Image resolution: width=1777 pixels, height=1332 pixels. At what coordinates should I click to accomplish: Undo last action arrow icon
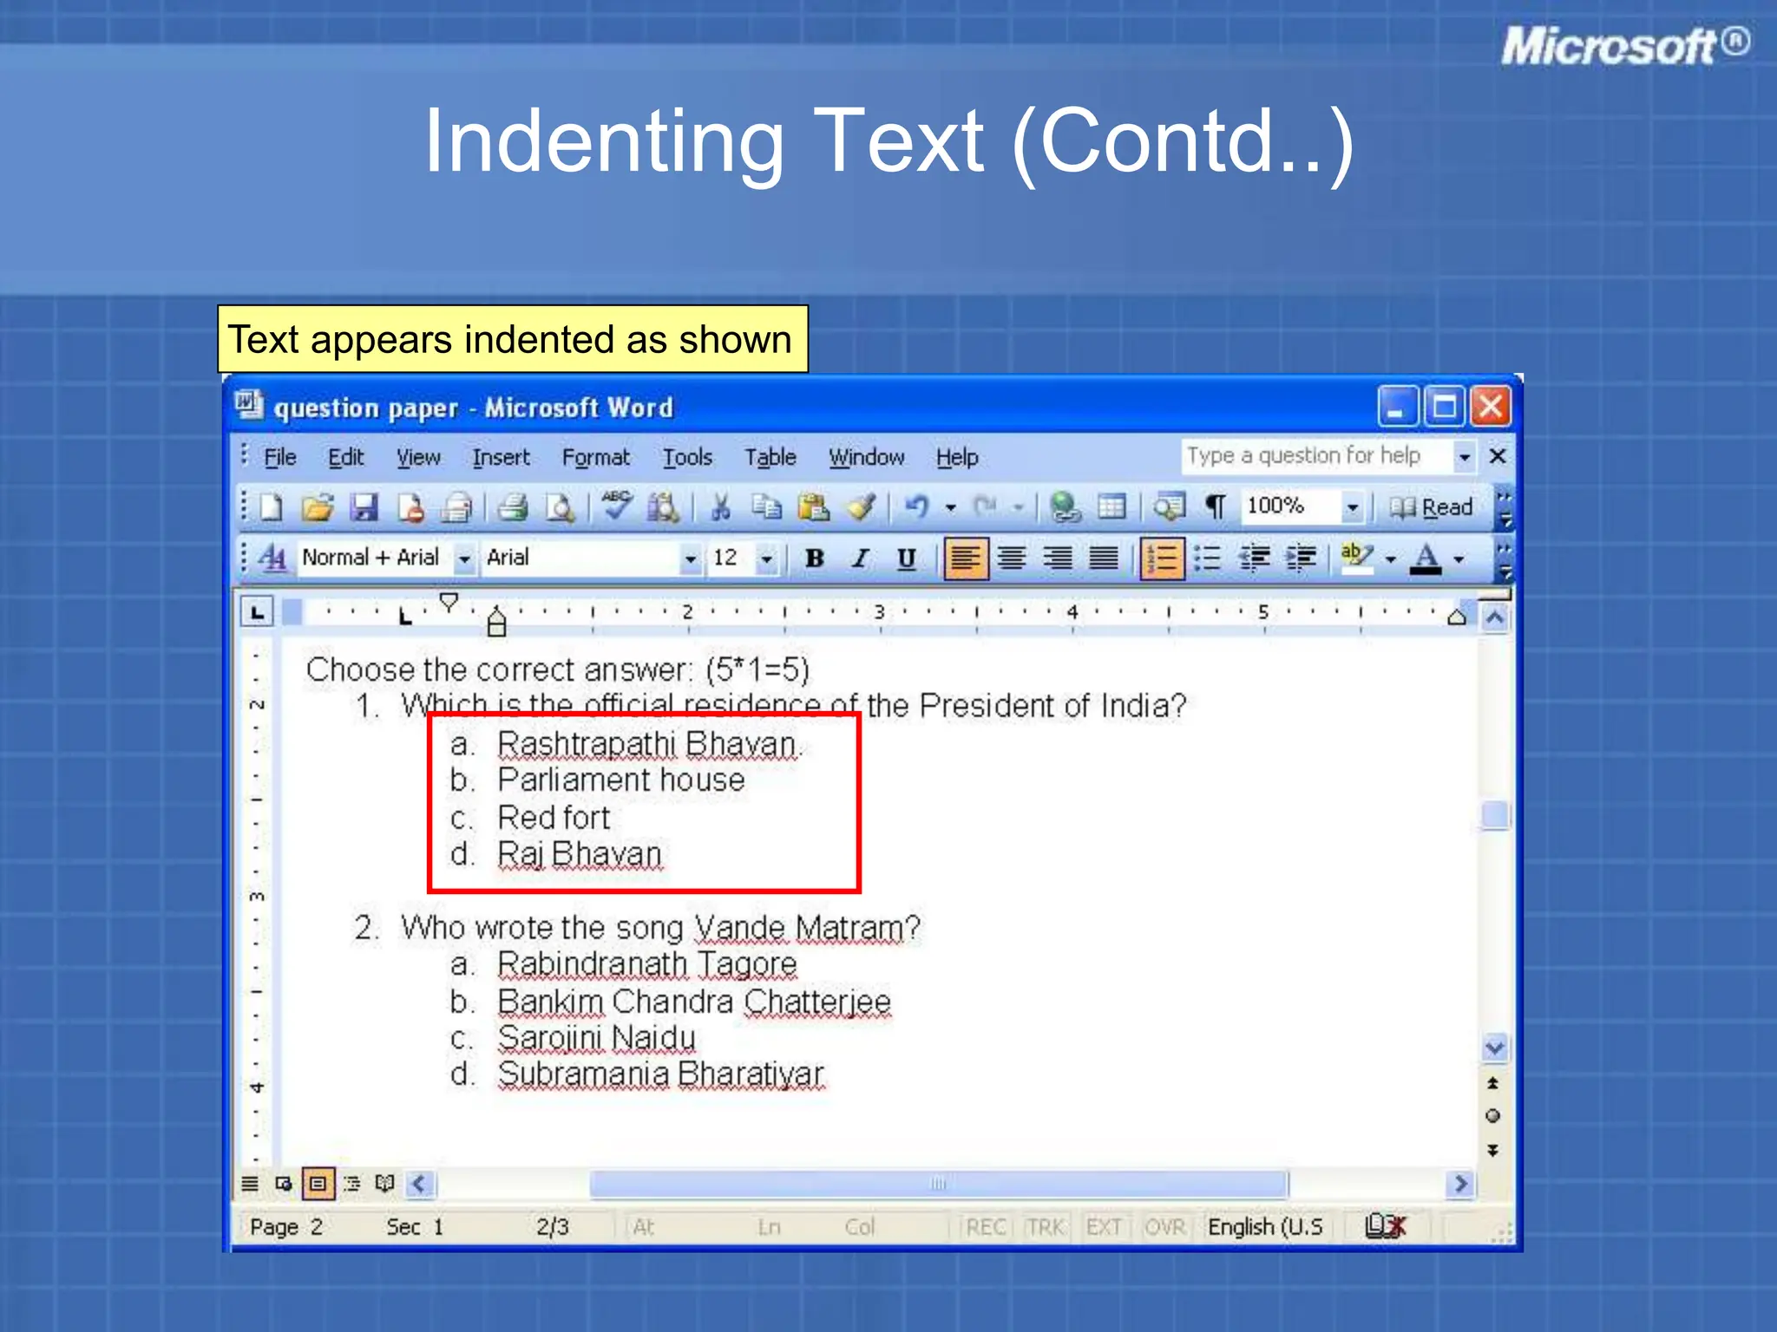pyautogui.click(x=917, y=506)
